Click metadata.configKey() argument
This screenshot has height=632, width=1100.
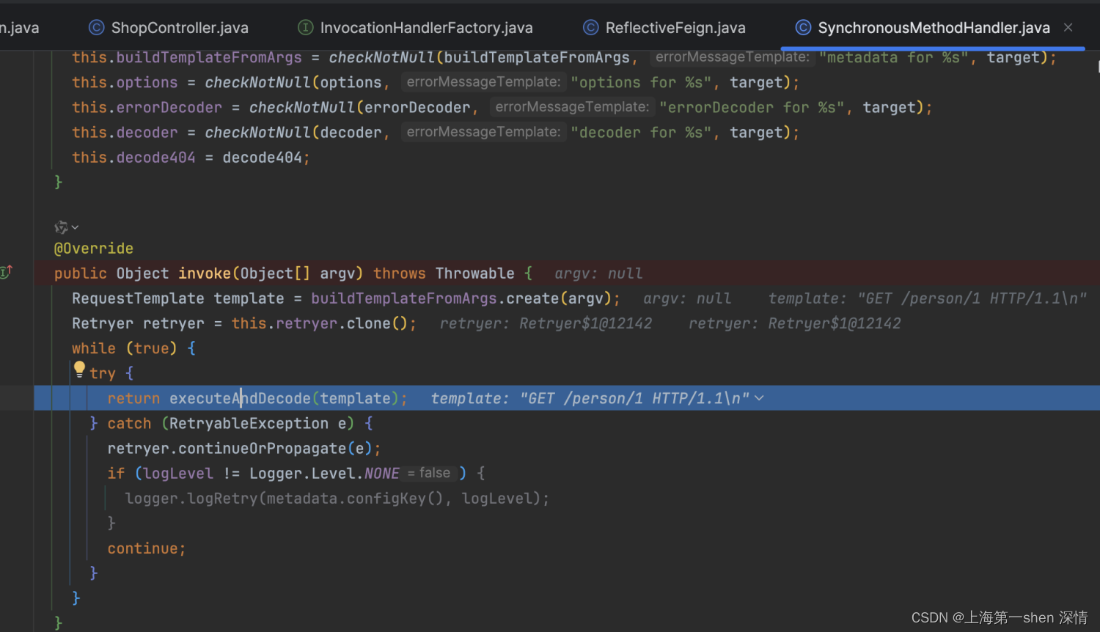(354, 499)
